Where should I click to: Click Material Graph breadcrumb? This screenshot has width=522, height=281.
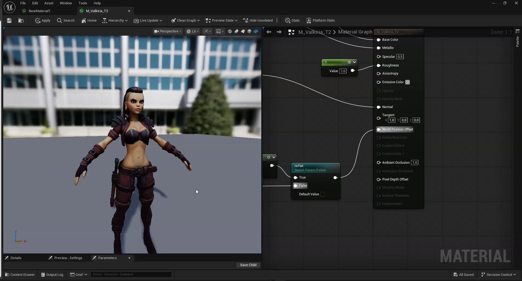pos(355,32)
